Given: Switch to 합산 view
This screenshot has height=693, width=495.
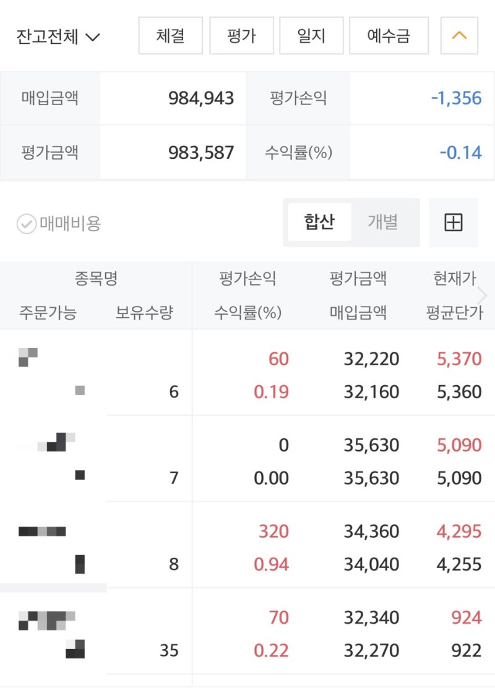Looking at the screenshot, I should tap(319, 222).
